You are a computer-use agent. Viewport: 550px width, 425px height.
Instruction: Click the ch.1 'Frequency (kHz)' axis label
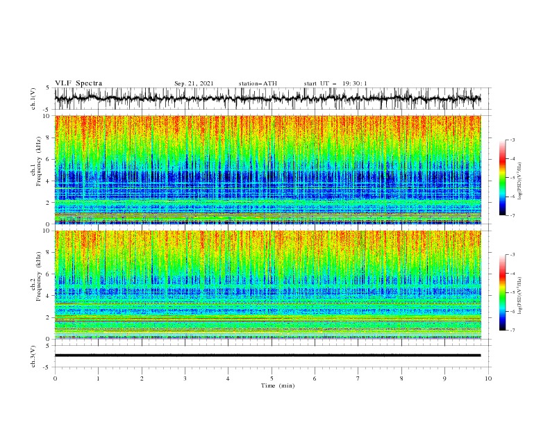coord(39,161)
